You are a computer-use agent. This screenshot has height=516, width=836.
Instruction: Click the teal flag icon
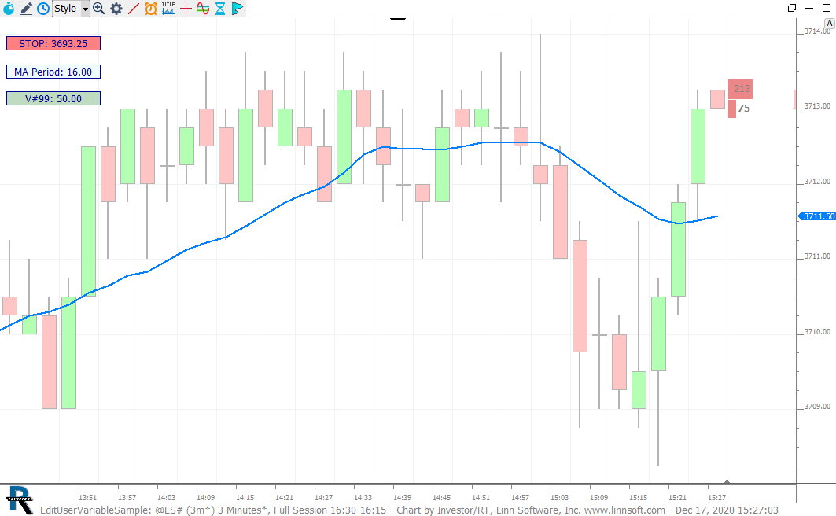238,8
